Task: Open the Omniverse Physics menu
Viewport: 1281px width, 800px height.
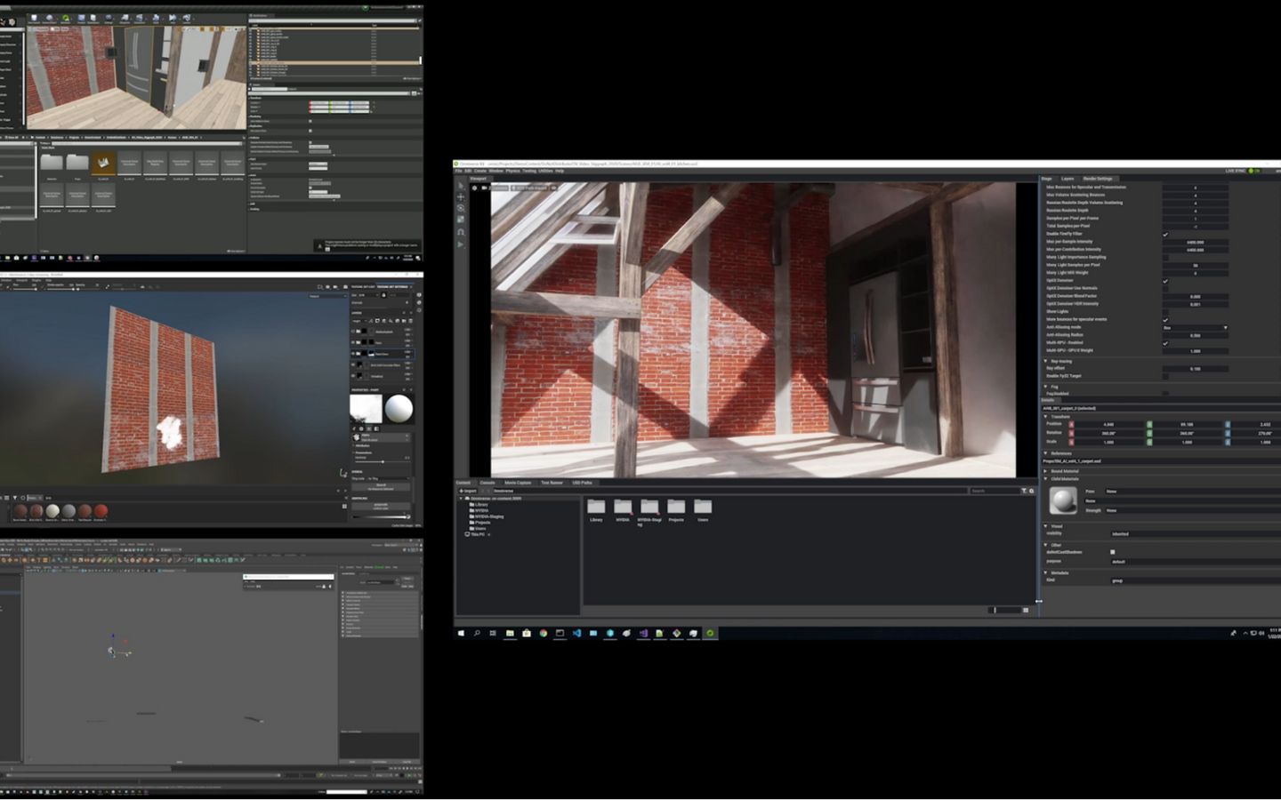Action: (513, 171)
